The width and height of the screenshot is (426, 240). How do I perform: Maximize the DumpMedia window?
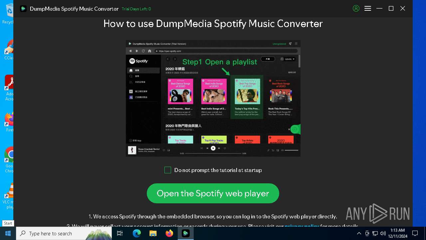point(391,9)
